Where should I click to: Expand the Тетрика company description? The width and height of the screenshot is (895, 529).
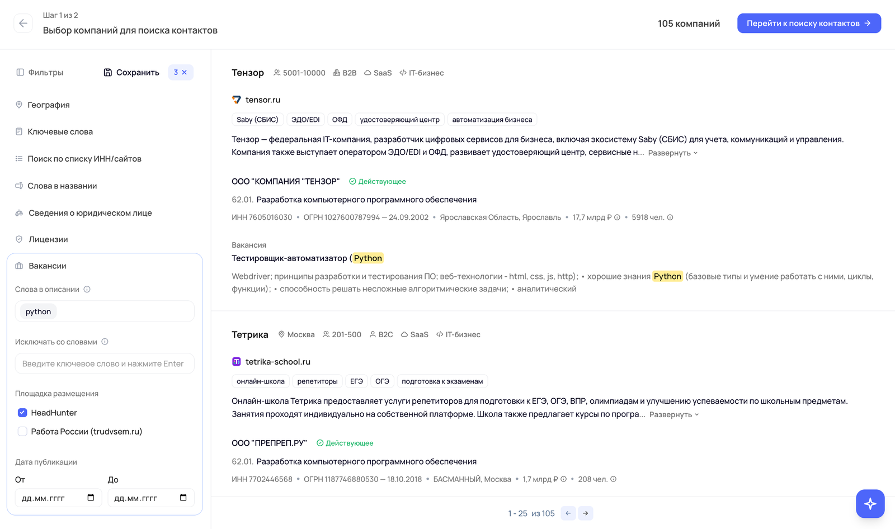click(674, 414)
